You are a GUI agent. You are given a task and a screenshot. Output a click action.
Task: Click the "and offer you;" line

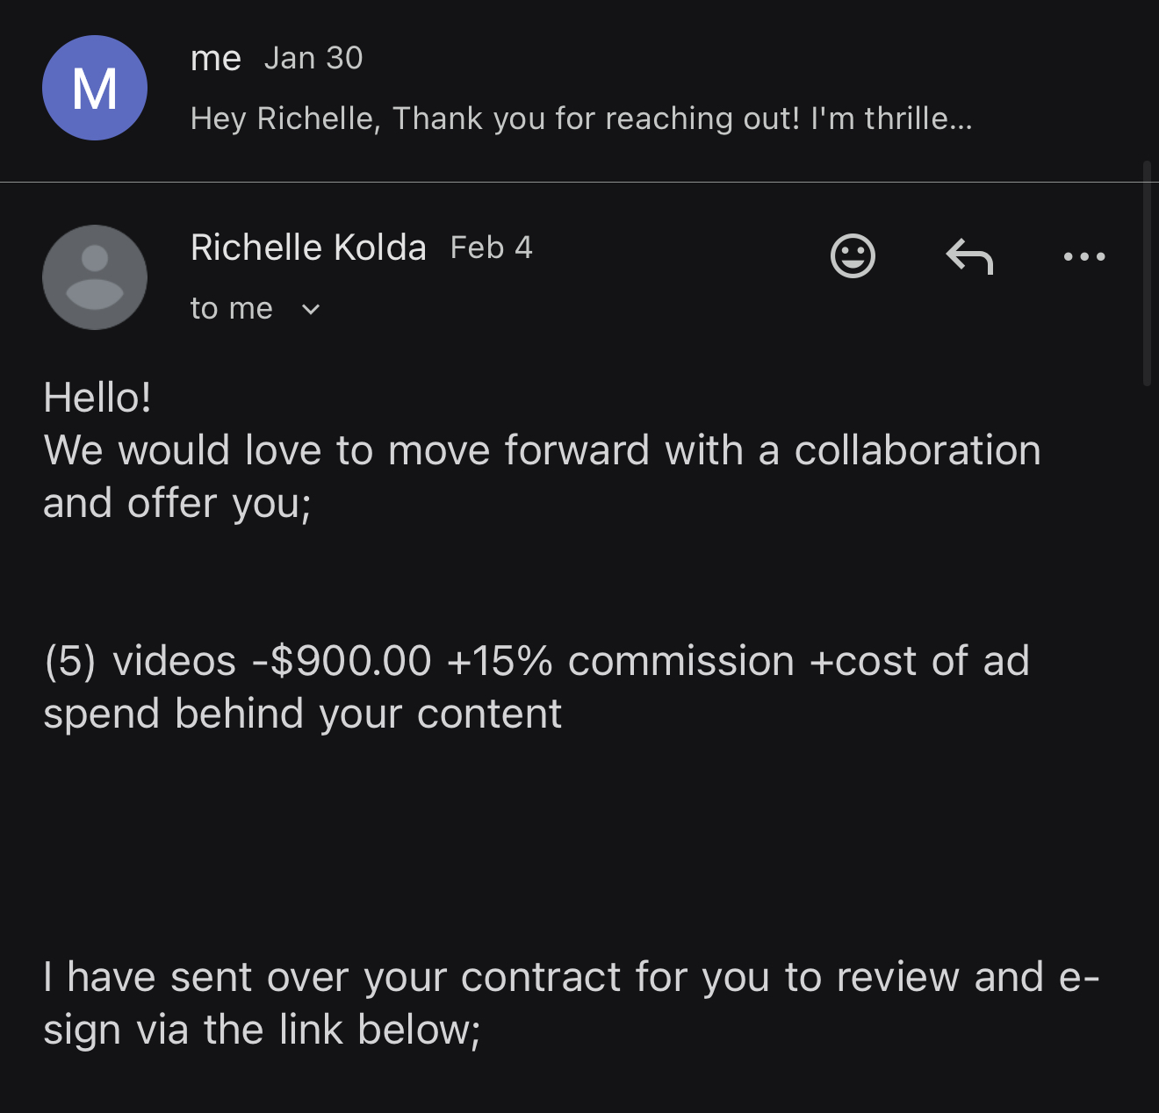tap(177, 503)
